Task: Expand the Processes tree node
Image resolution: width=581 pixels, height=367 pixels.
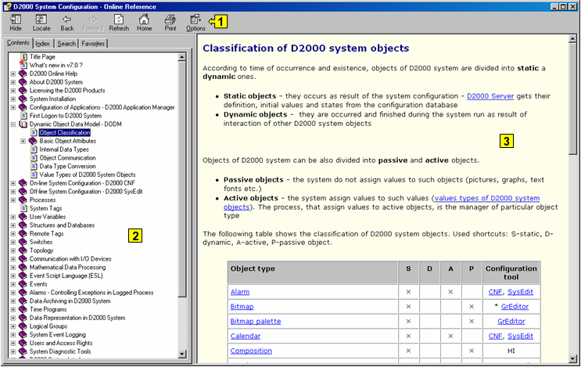Action: 13,200
